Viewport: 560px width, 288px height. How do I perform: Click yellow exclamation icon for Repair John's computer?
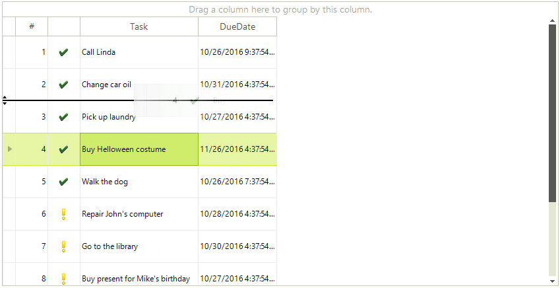(x=63, y=214)
